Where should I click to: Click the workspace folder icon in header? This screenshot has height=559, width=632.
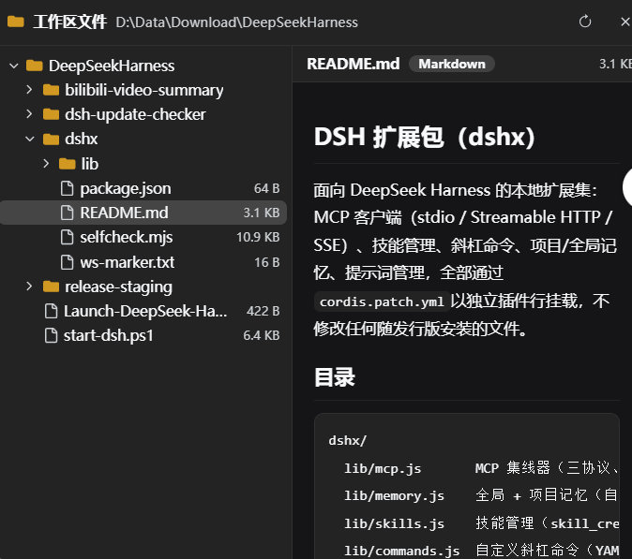(x=16, y=22)
